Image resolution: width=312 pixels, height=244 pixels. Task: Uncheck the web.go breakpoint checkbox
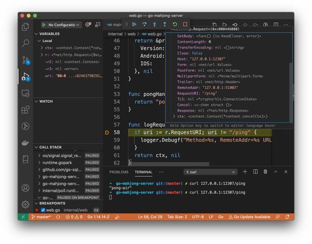point(43,210)
